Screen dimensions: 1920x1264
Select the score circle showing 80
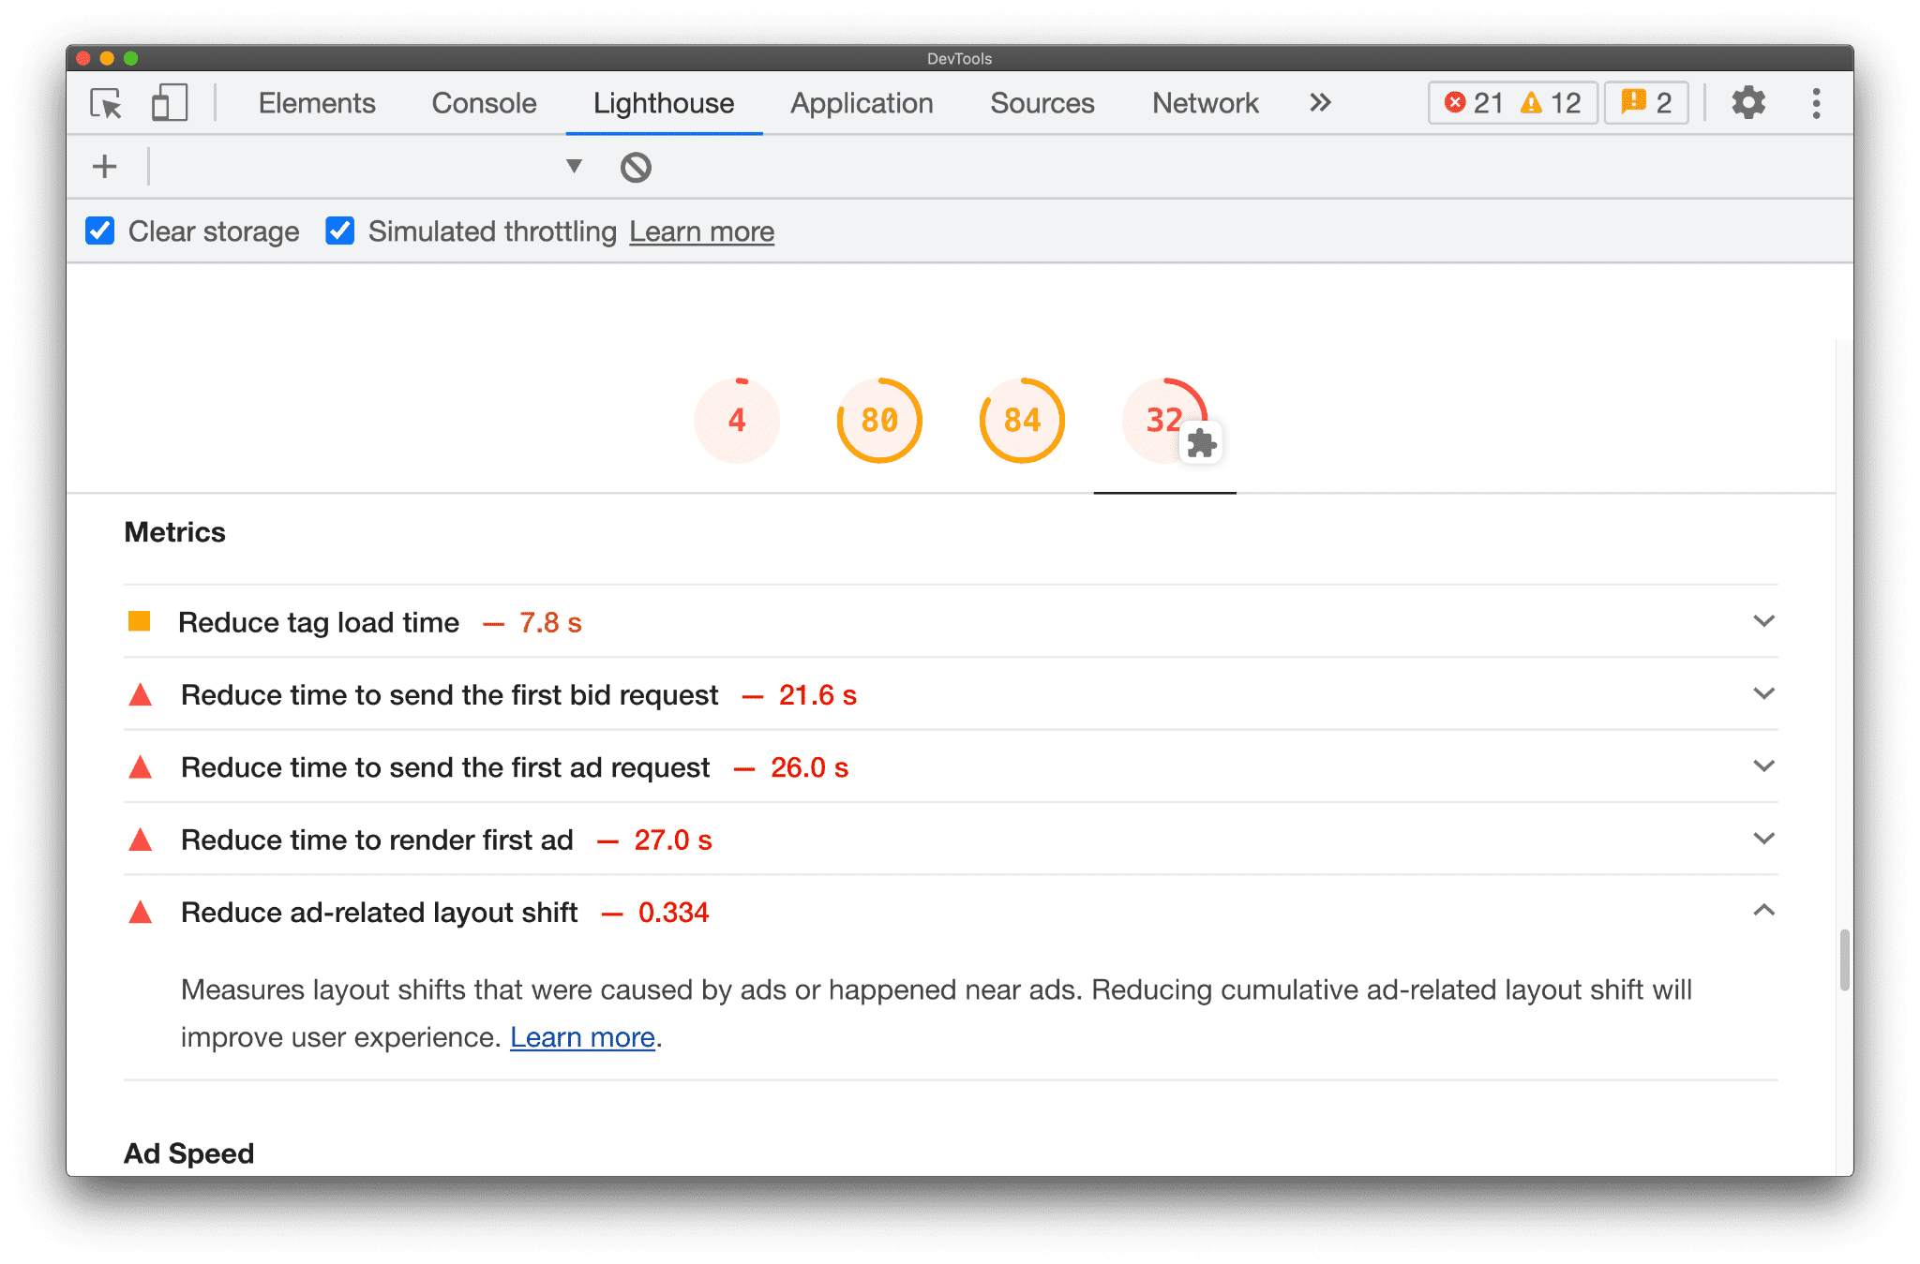click(877, 419)
